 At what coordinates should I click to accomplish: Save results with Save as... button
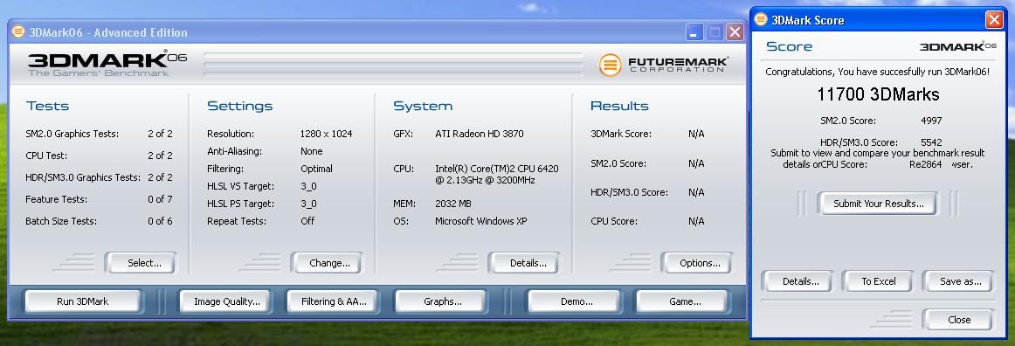[957, 281]
